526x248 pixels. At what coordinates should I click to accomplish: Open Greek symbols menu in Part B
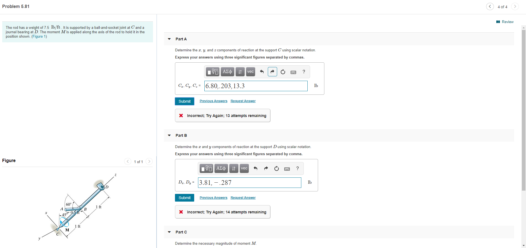point(221,168)
